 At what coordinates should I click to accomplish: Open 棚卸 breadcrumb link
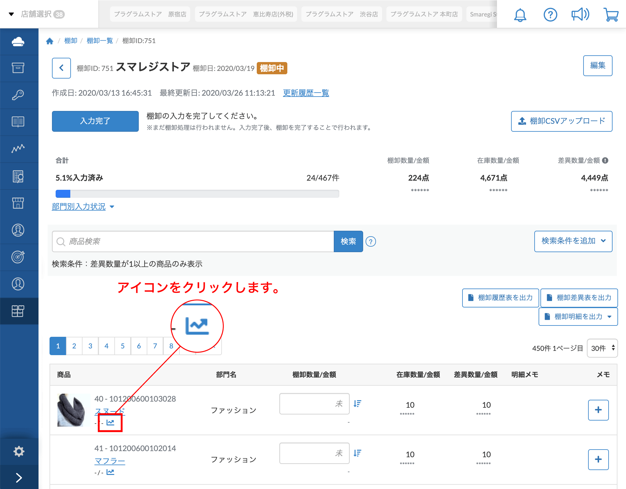click(71, 41)
